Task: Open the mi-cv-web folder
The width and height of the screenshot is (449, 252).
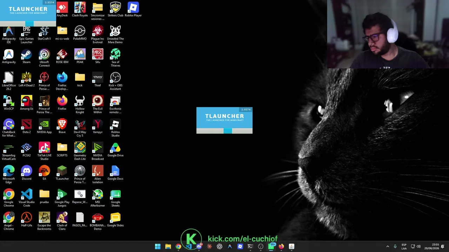Action: pos(62,33)
